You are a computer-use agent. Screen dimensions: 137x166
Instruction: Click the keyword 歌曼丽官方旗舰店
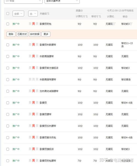[49, 68]
